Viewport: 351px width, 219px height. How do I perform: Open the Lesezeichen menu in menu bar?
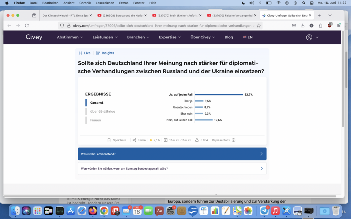(x=105, y=3)
